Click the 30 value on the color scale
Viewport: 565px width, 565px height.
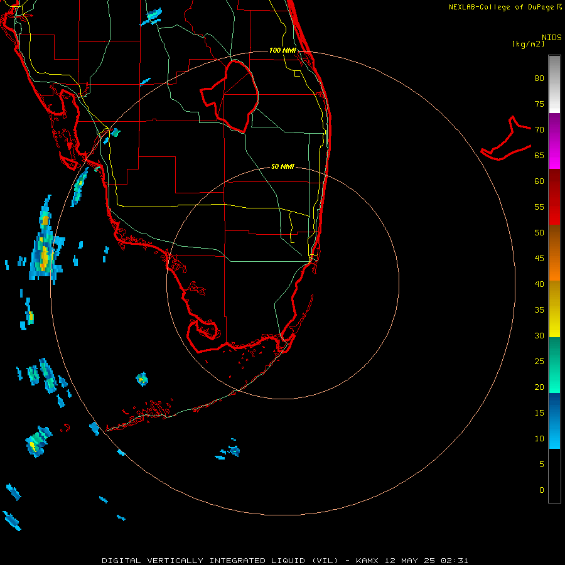[x=539, y=336]
